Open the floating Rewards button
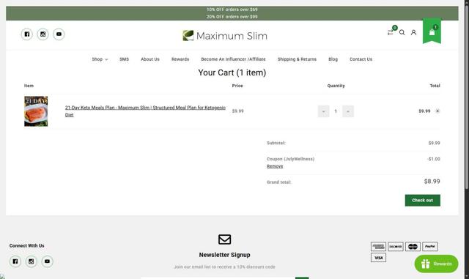This screenshot has height=279, width=469. (437, 264)
